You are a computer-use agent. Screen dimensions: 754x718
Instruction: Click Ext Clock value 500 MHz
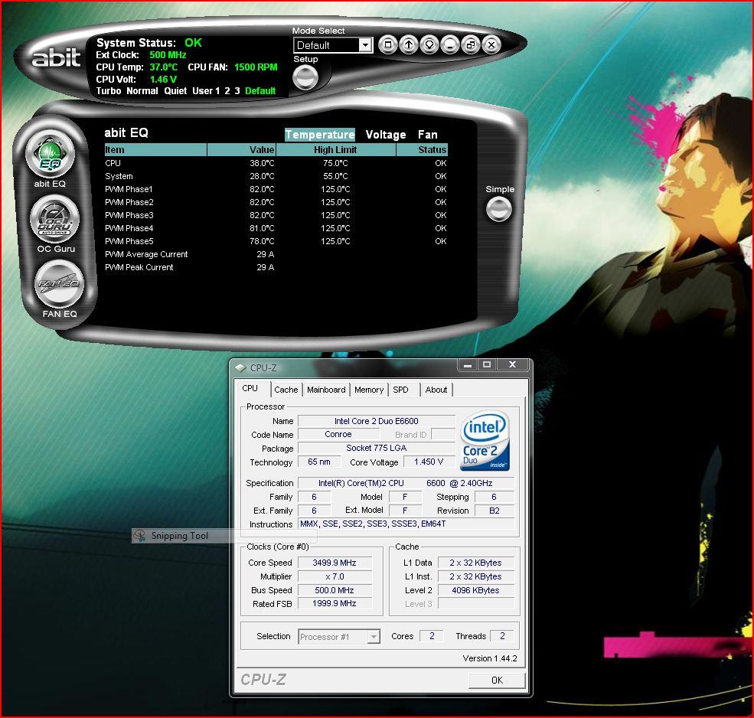168,55
